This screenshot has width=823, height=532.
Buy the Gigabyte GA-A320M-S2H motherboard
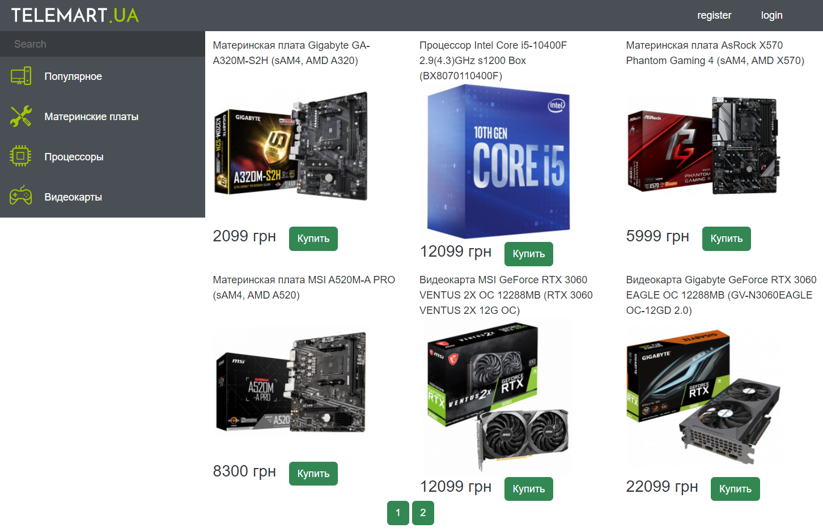(x=313, y=239)
